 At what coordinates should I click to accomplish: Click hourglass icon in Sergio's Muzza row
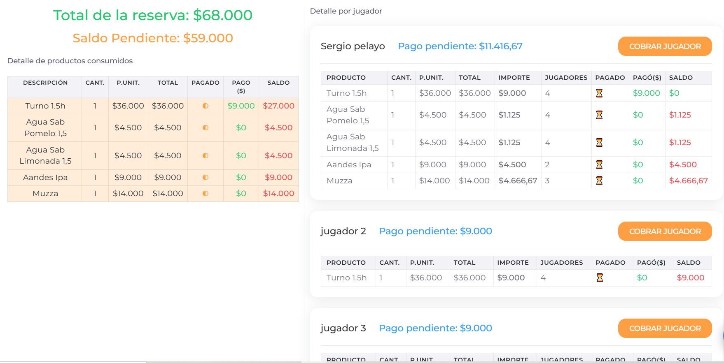[599, 181]
